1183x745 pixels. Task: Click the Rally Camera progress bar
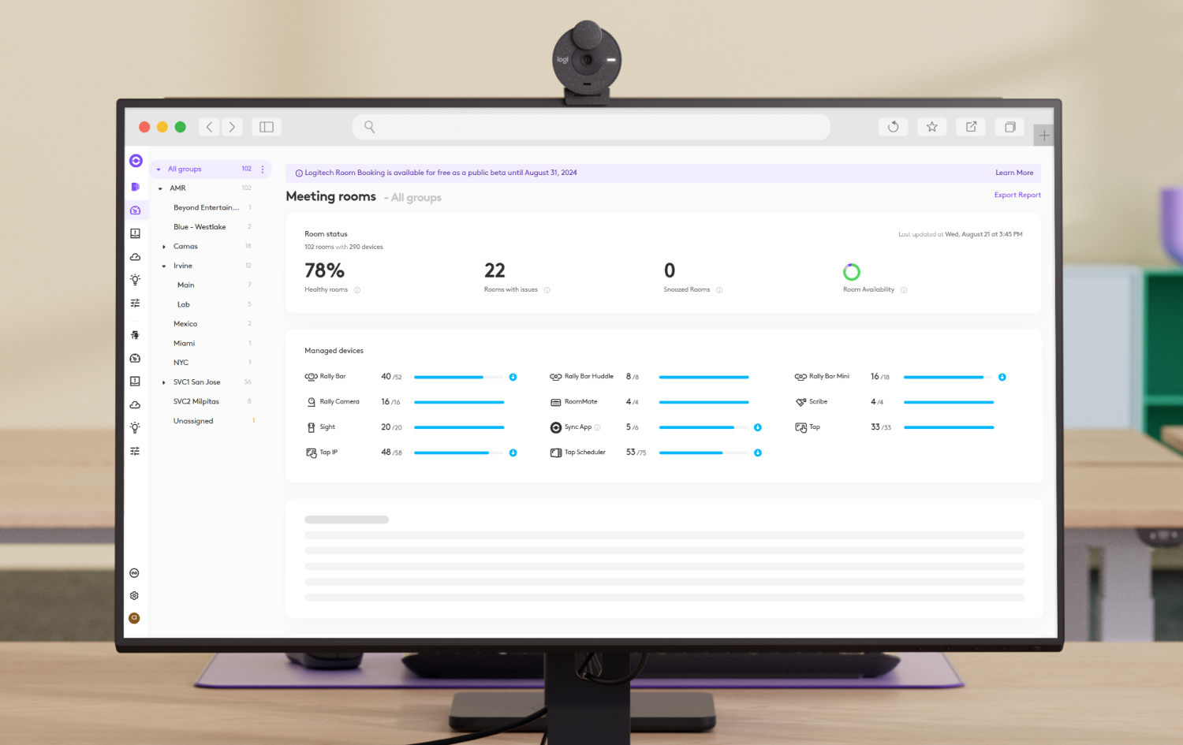point(458,402)
